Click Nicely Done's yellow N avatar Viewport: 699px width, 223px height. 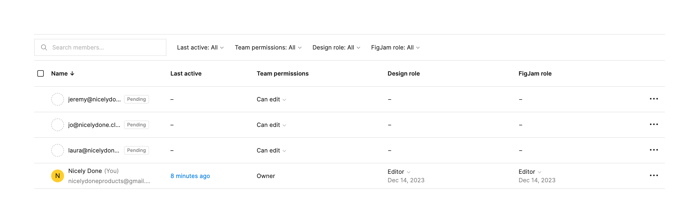tap(58, 176)
